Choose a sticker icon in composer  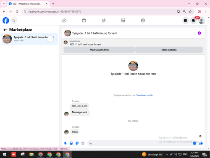coord(77,143)
